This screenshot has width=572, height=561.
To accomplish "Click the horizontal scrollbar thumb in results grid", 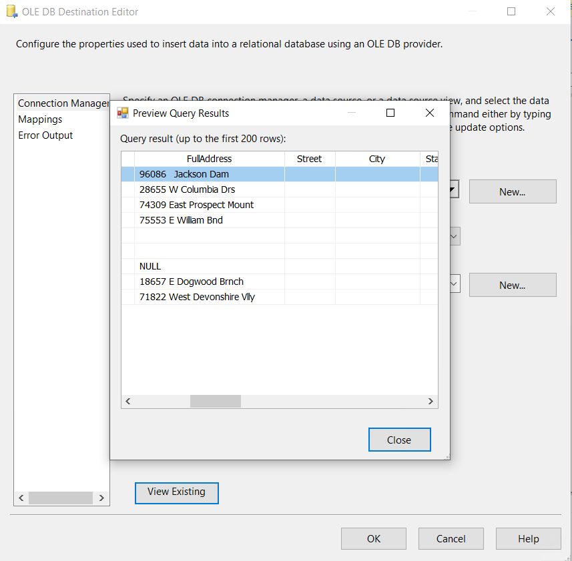I will [x=215, y=402].
